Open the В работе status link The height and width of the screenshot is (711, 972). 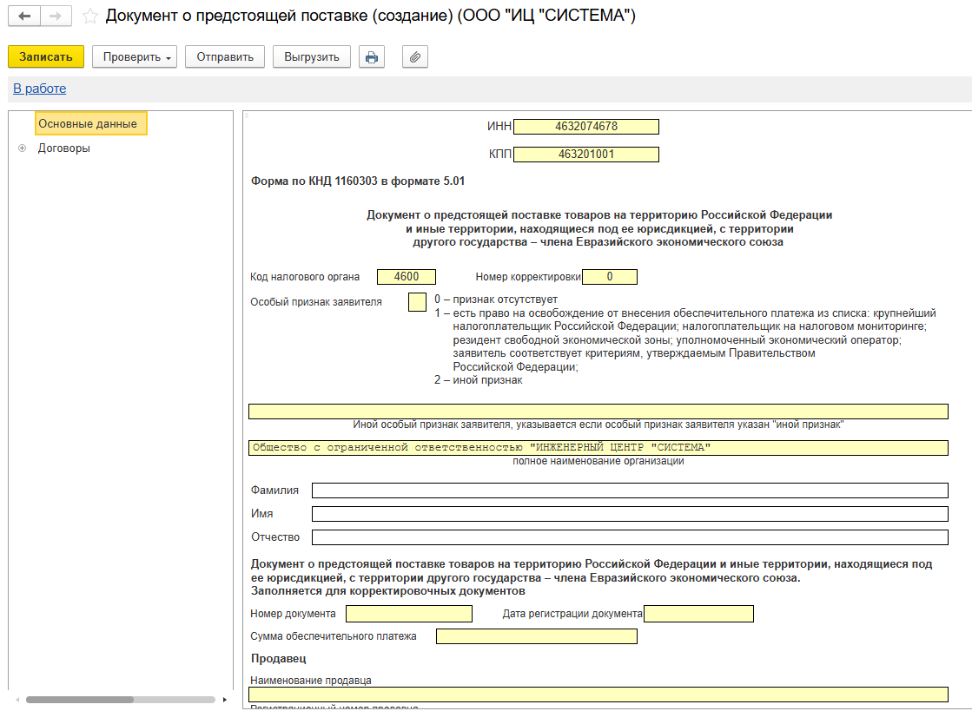[39, 89]
